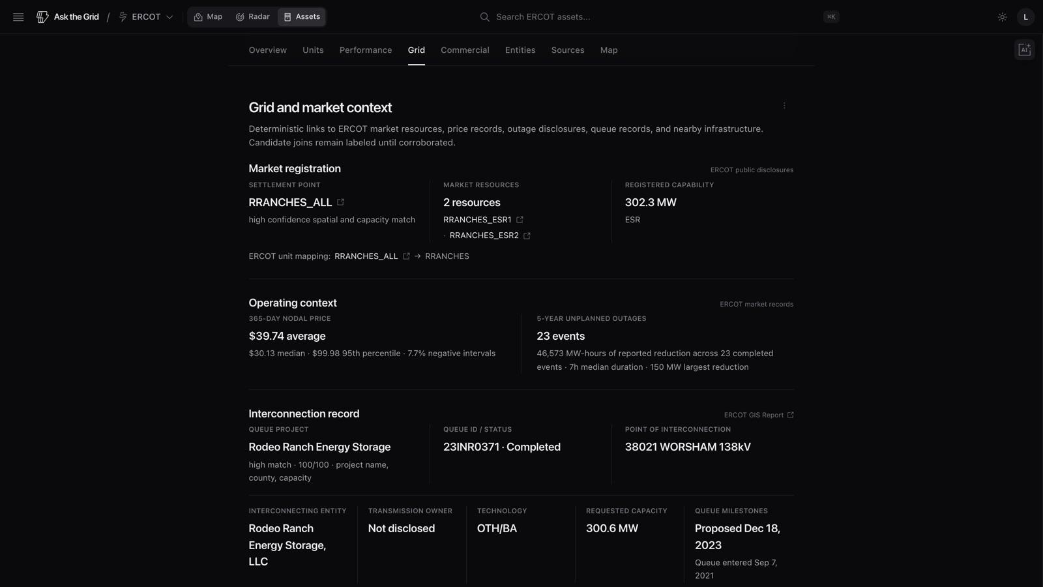
Task: Click RRANCHES_ALL in ERCOT unit mapping
Action: pyautogui.click(x=366, y=256)
